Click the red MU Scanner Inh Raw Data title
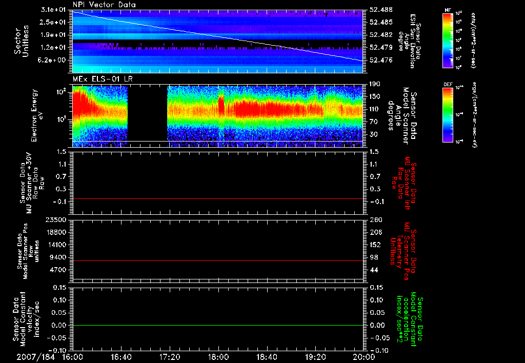525x363 pixels. (x=404, y=183)
